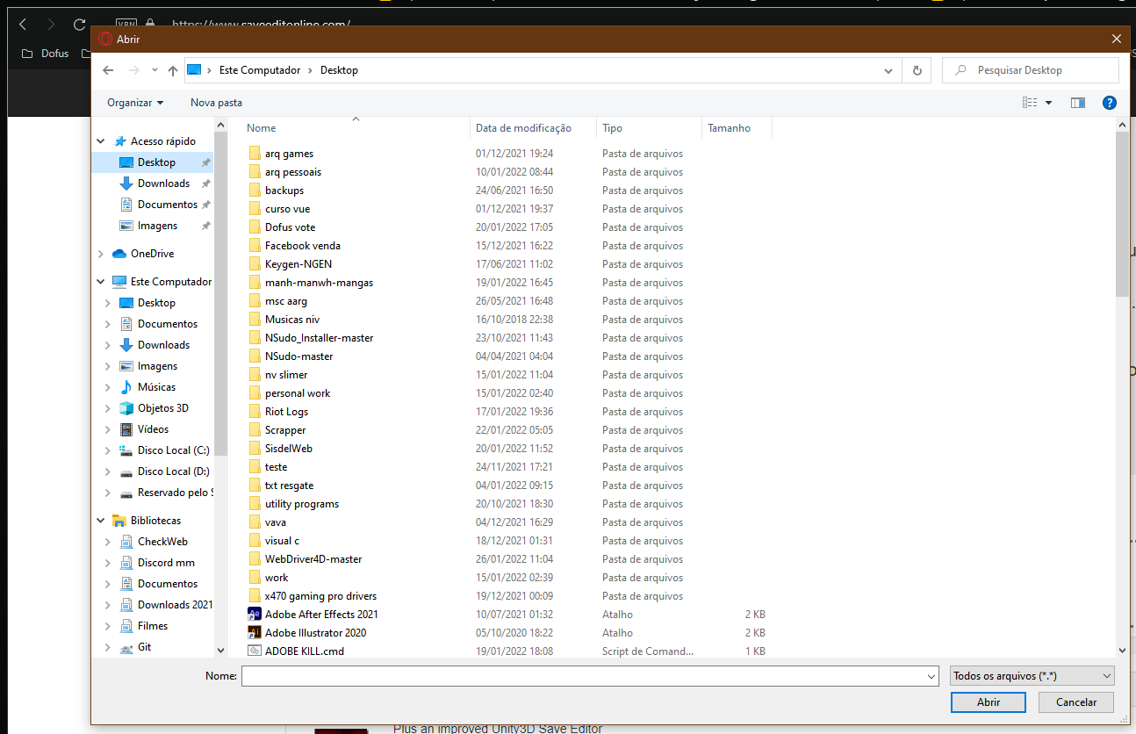Go back in the Abrir dialog

(x=108, y=70)
